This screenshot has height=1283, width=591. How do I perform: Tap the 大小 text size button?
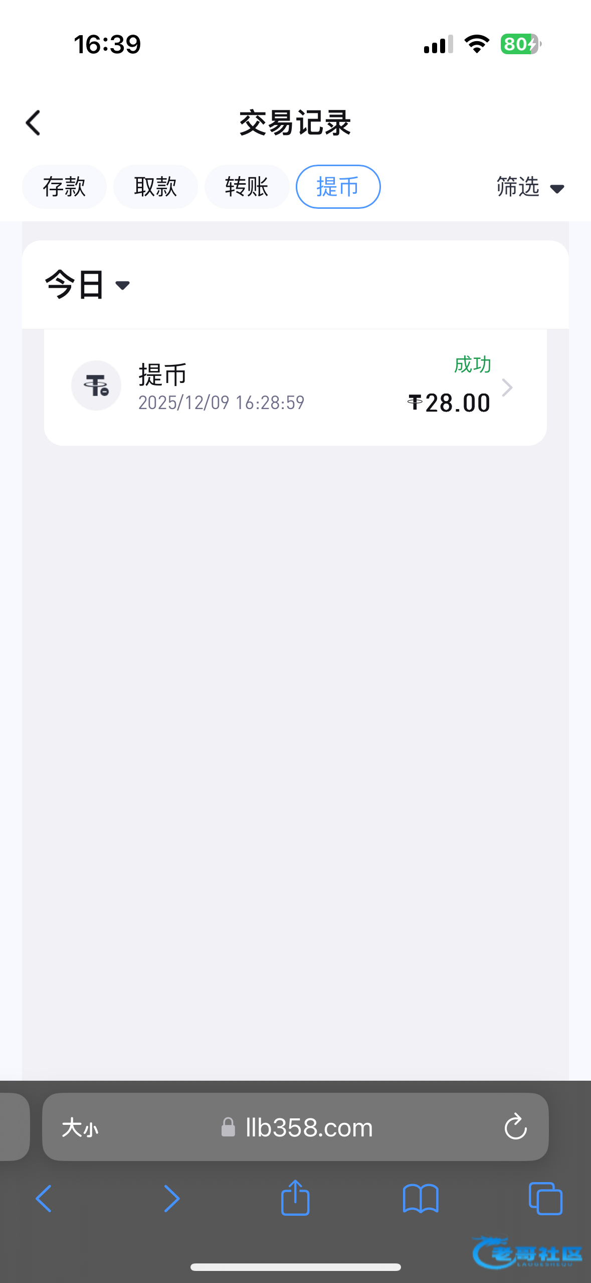click(80, 1128)
